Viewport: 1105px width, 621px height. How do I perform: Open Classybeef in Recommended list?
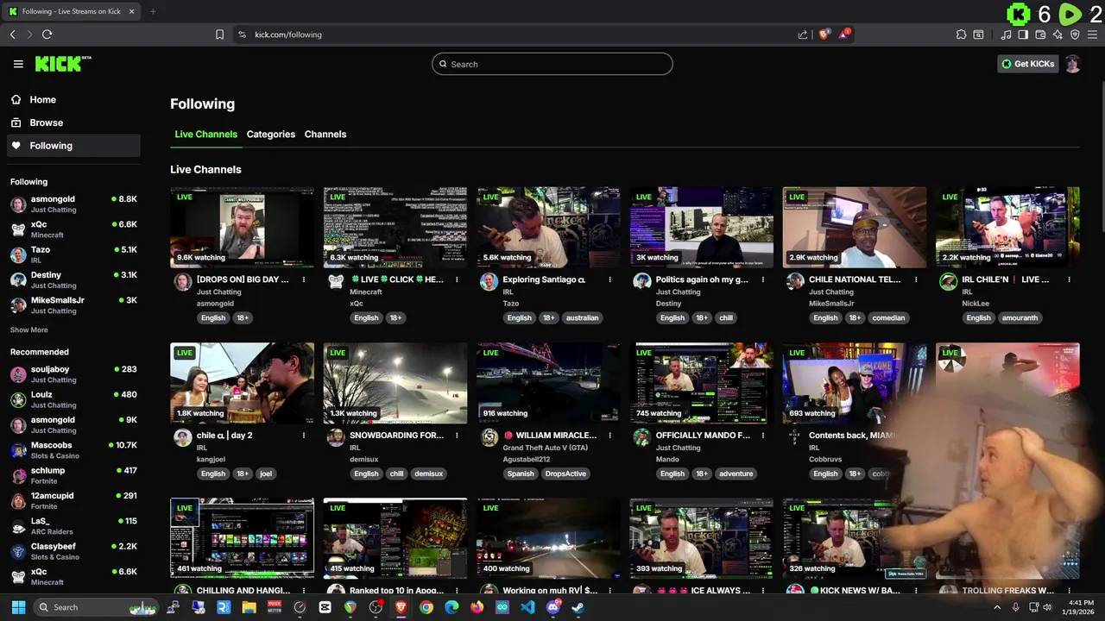pyautogui.click(x=73, y=551)
